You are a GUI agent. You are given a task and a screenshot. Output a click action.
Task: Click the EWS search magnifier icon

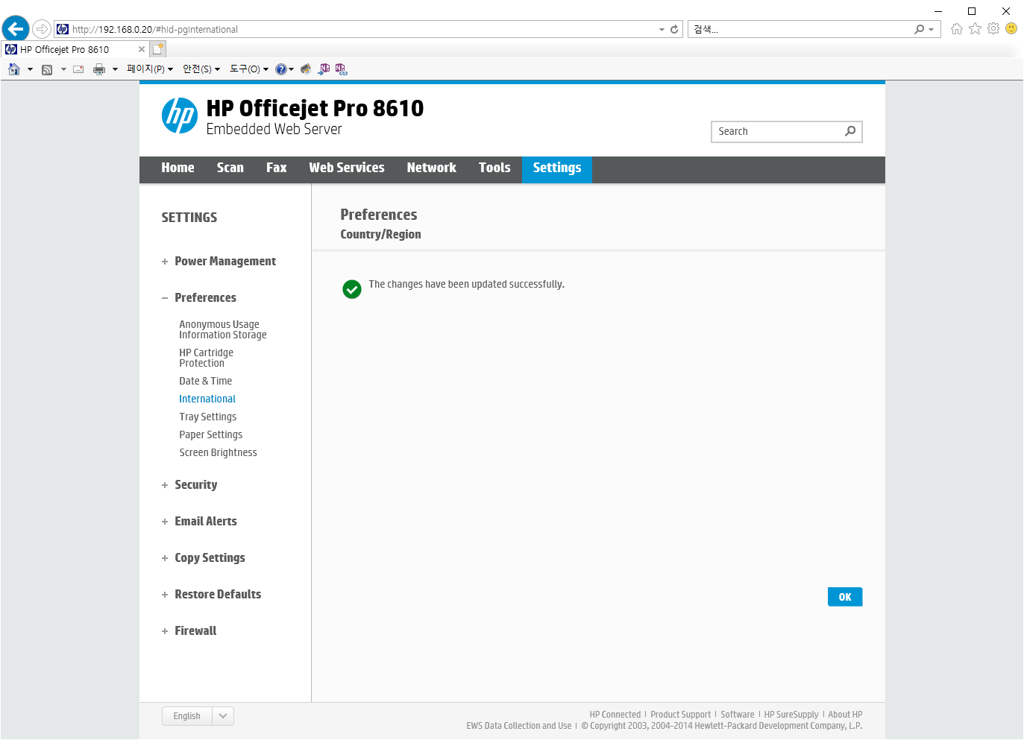pos(850,131)
